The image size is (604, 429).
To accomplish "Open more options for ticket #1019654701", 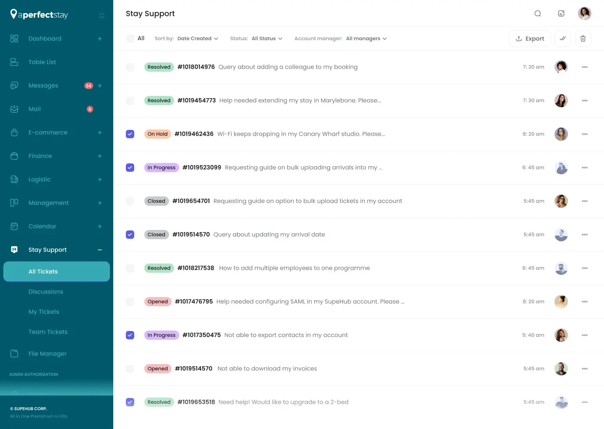I will point(585,201).
